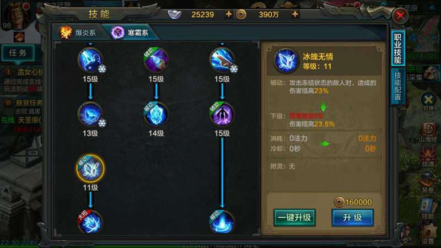Viewport: 441px width, 248px height.
Task: Select the 大招 ultimate ice skill icon
Action: [90, 222]
